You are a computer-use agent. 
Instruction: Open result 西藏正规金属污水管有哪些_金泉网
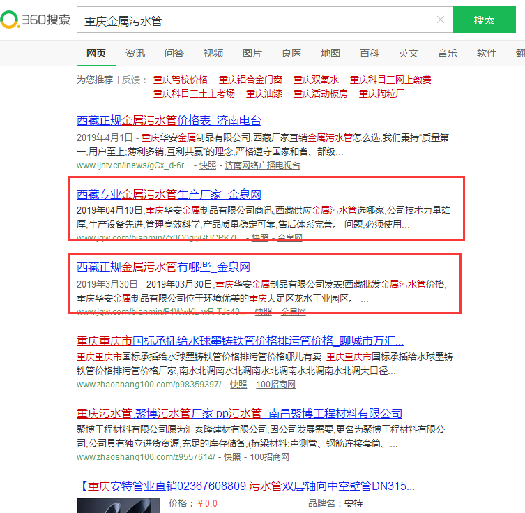click(x=163, y=267)
